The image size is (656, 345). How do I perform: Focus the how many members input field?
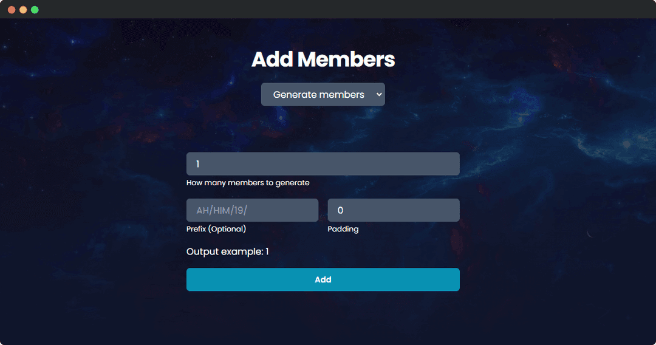pyautogui.click(x=323, y=164)
